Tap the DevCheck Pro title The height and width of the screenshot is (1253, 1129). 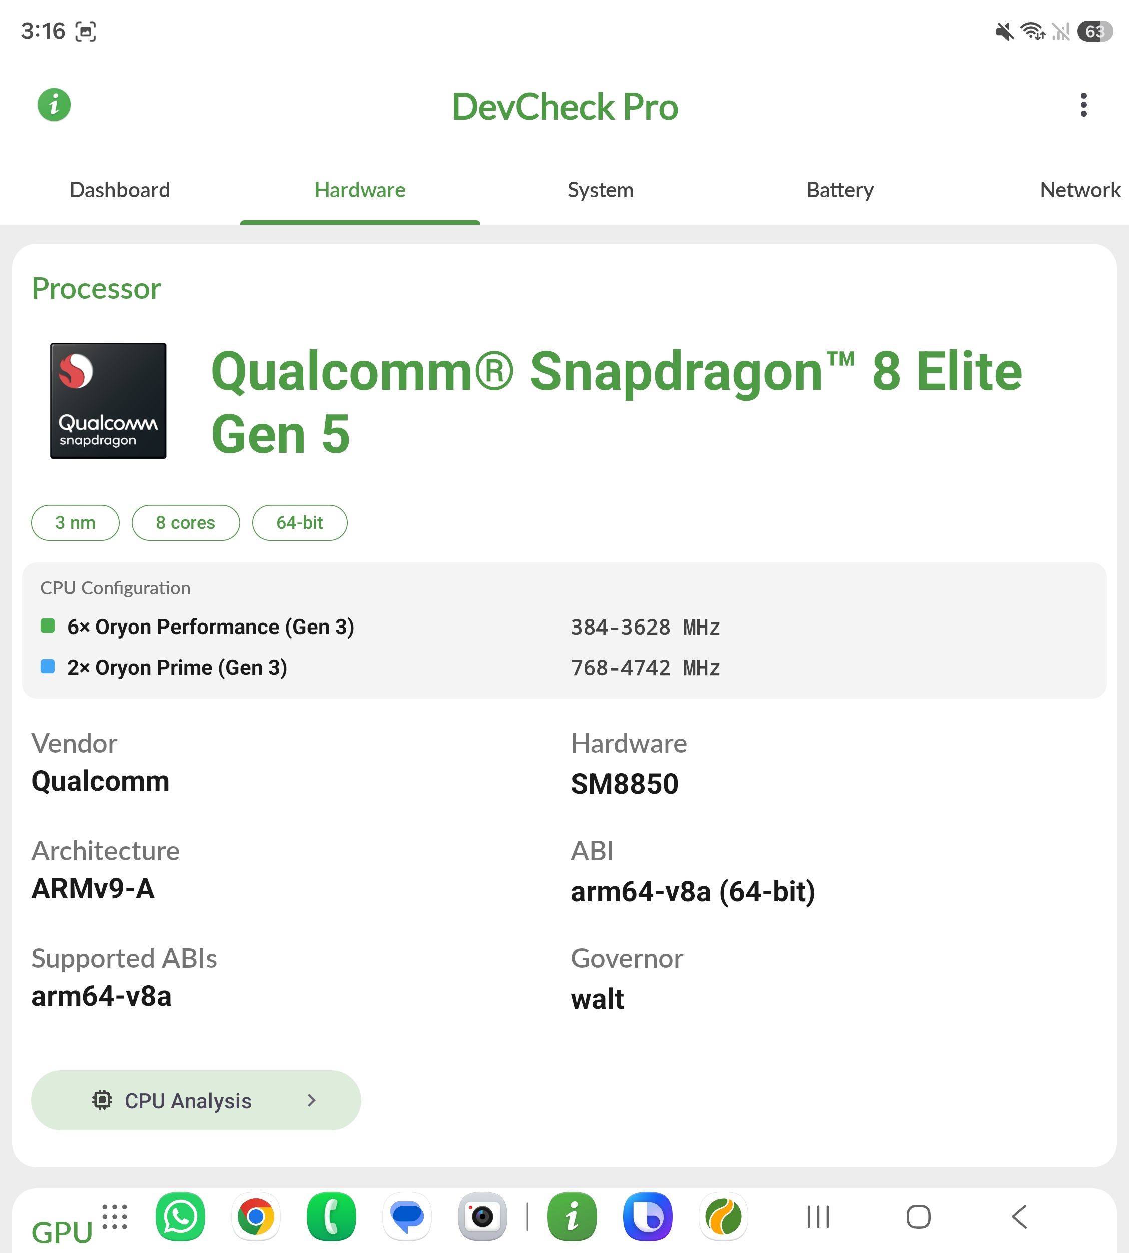tap(564, 107)
